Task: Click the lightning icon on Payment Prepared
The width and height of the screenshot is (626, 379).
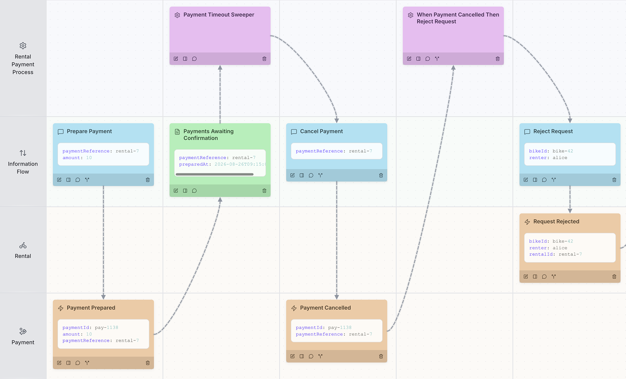Action: 61,308
